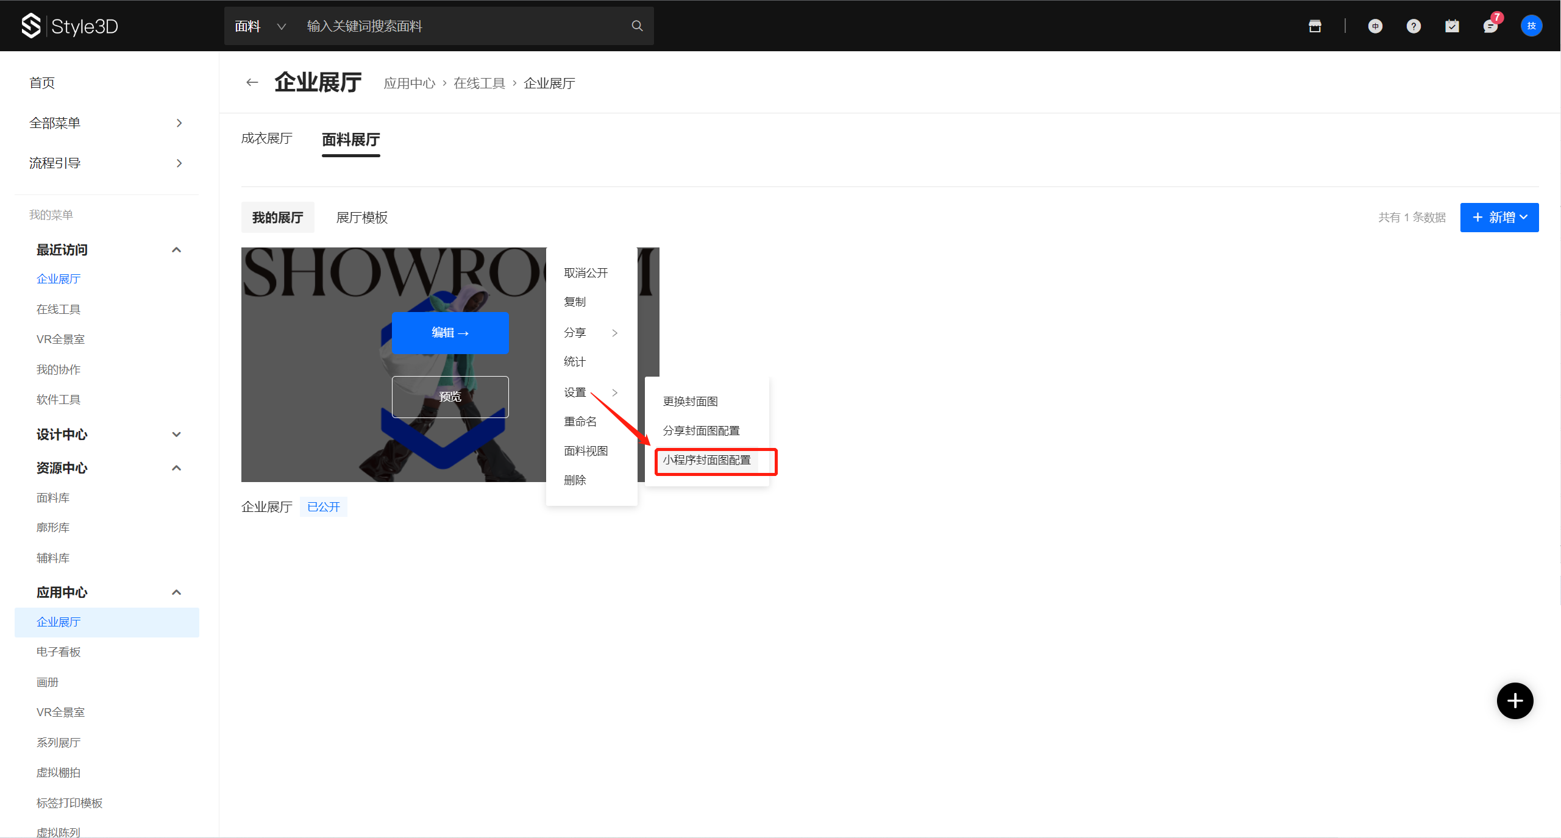Screen dimensions: 1561x838
Task: Select 面料视图 in context menu
Action: [x=586, y=451]
